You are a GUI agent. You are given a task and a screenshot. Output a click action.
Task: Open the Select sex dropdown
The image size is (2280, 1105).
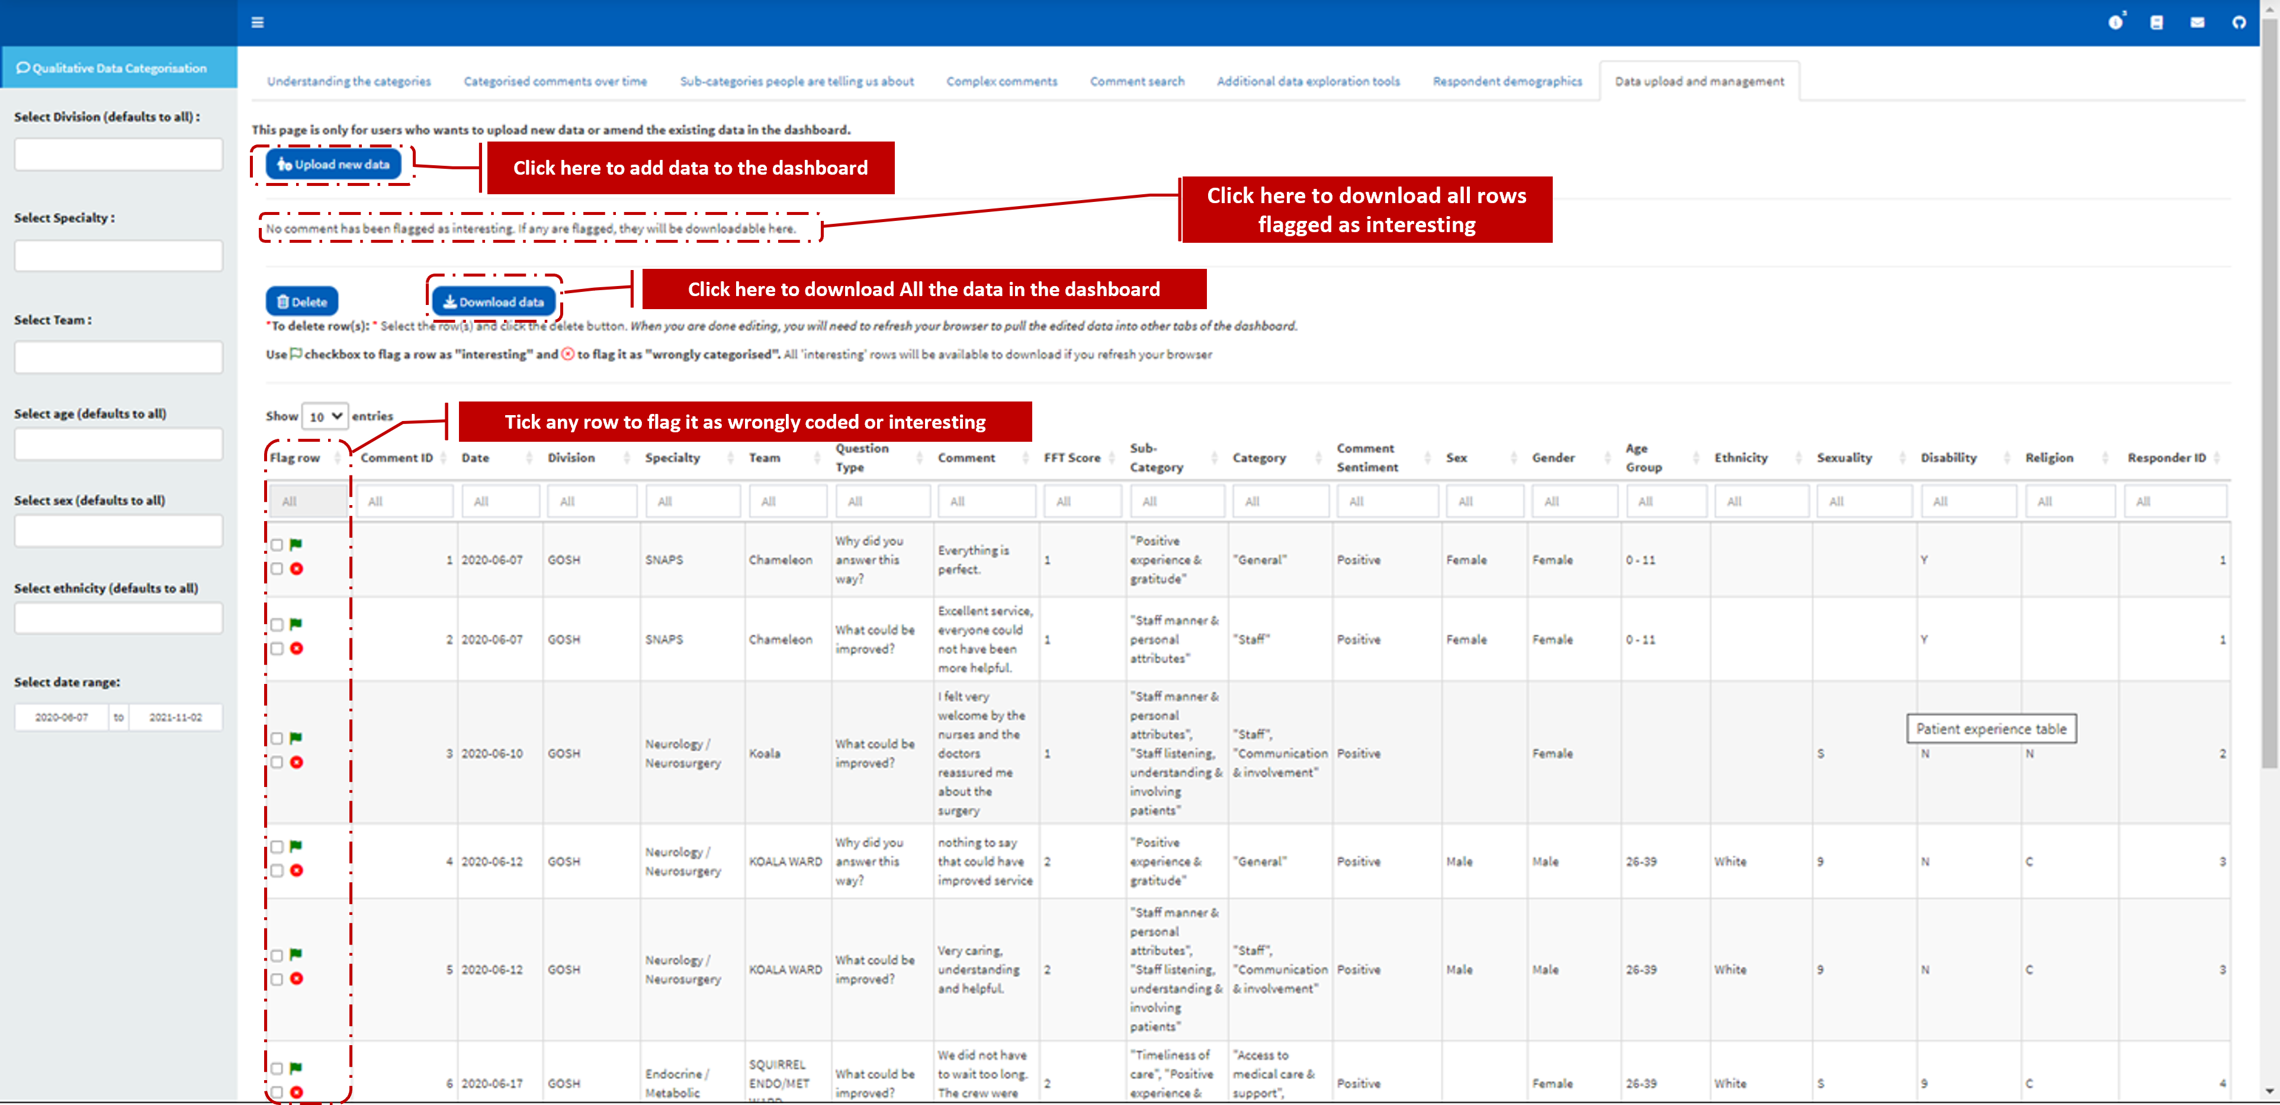[118, 532]
